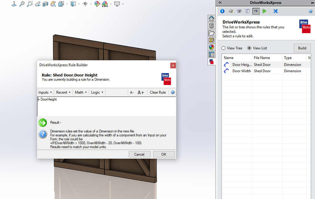
Task: Click inside the rule formula text box
Action: click(x=107, y=106)
